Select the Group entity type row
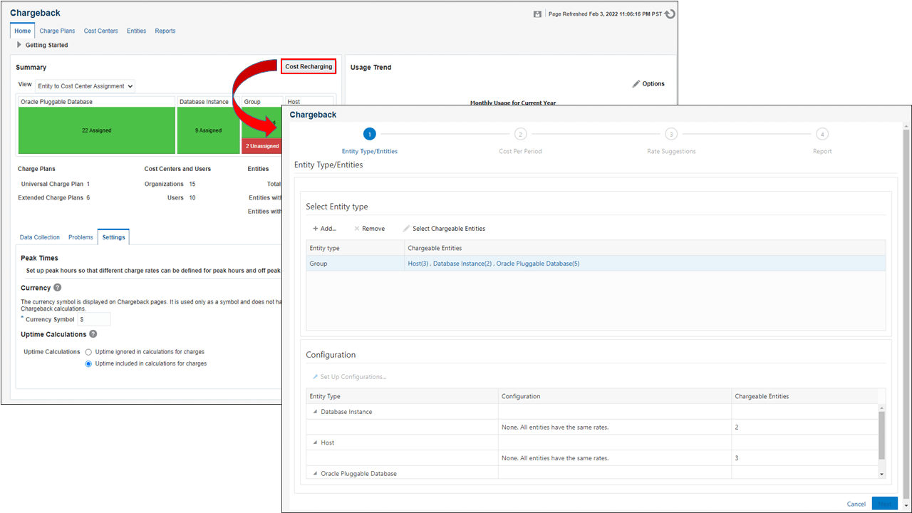The width and height of the screenshot is (912, 513). pyautogui.click(x=596, y=264)
